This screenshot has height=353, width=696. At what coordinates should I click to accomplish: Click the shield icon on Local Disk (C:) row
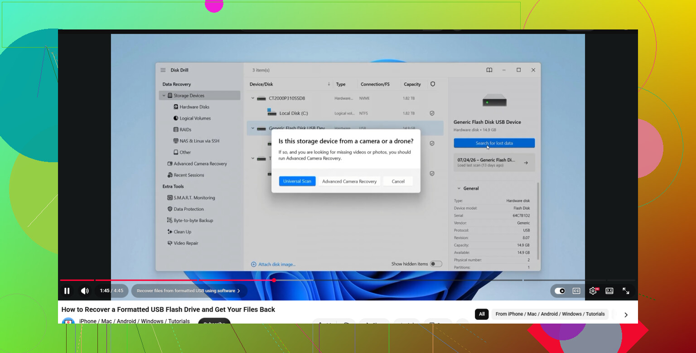pos(432,113)
